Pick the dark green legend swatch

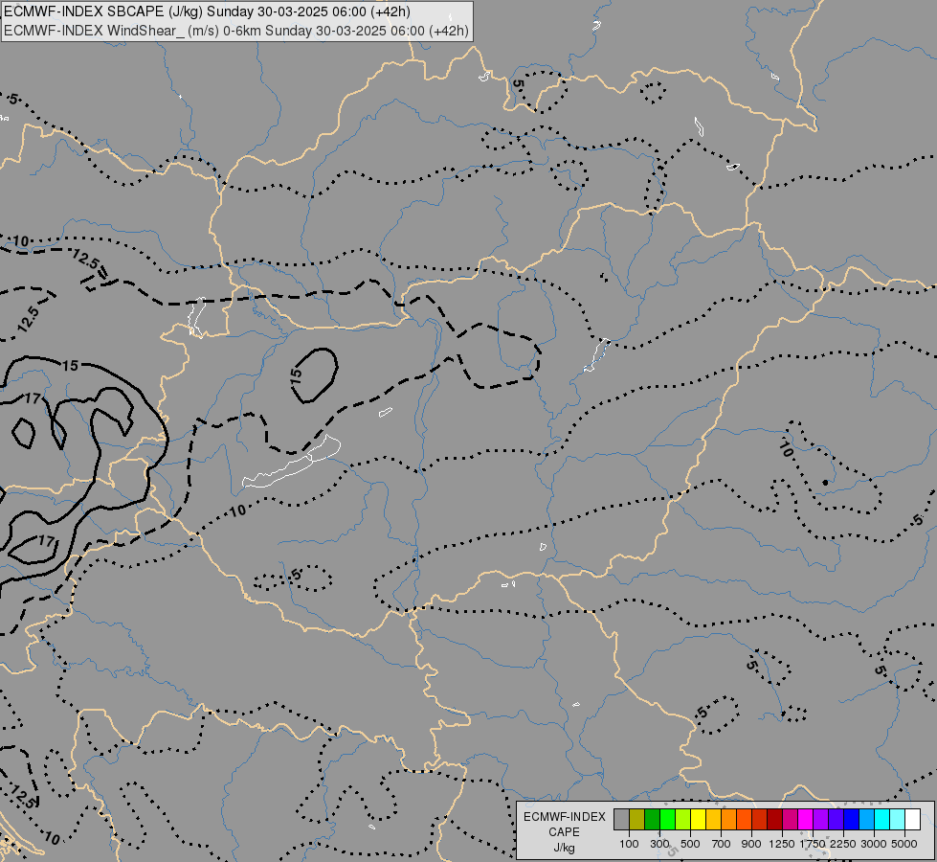pos(652,819)
